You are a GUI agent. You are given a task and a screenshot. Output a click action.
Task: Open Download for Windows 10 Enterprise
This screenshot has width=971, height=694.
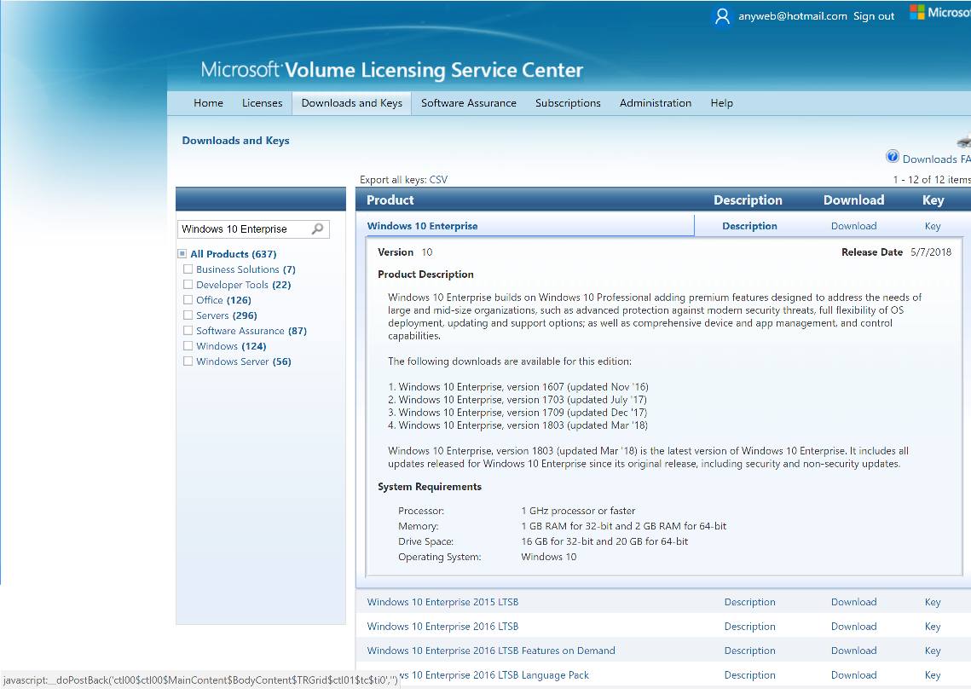[x=854, y=226]
